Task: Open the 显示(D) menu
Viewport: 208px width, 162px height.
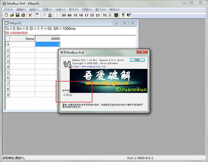Action: pyautogui.click(x=73, y=10)
